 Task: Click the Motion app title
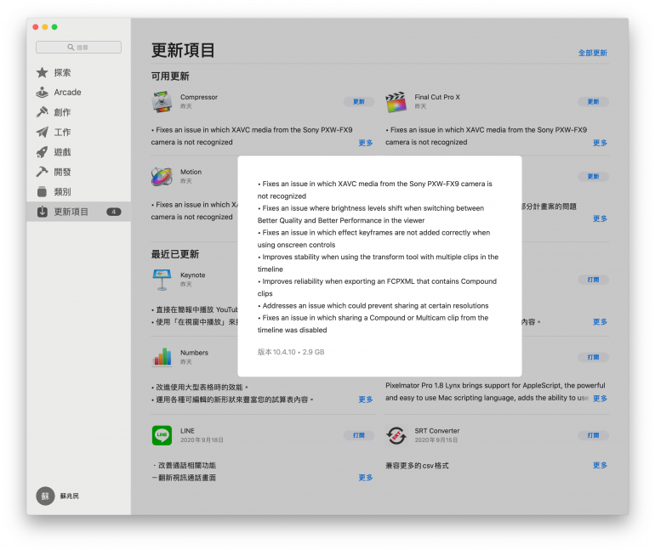pos(191,172)
